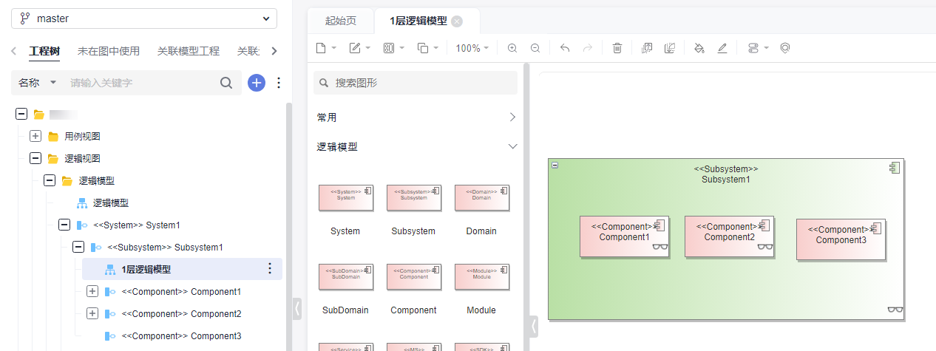Open the edit pencil toolbar menu
Screen dimensions: 936x351
click(360, 48)
